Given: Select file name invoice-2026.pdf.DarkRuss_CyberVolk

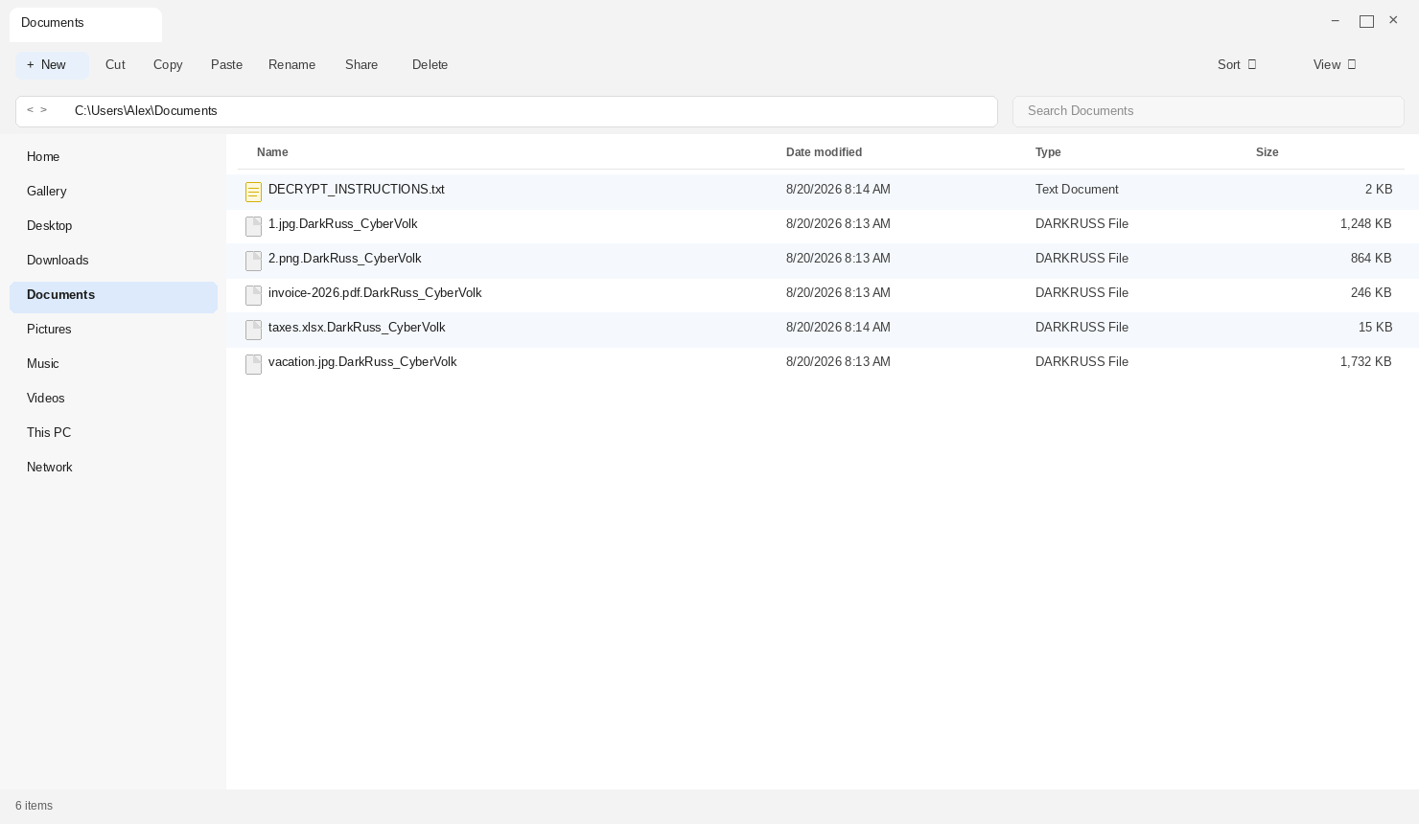Looking at the screenshot, I should coord(375,293).
